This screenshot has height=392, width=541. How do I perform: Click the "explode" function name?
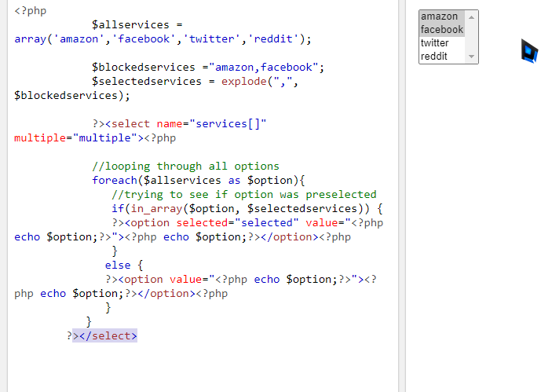click(x=244, y=82)
